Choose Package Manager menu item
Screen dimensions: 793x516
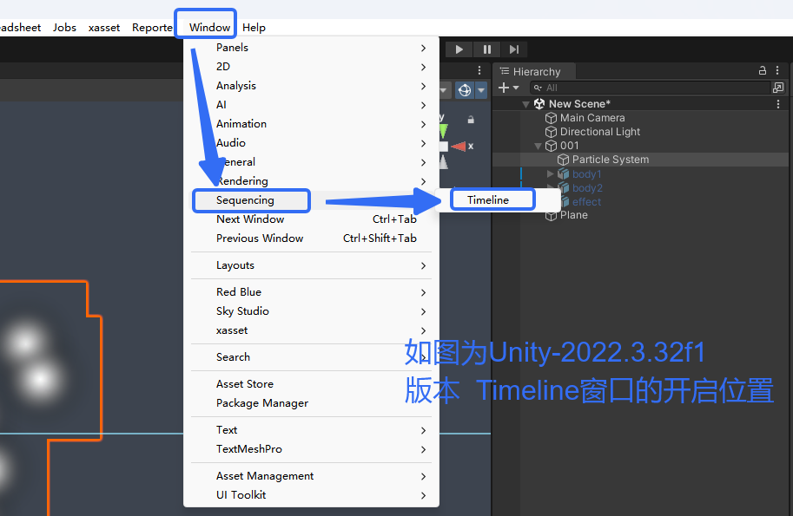coord(311,403)
